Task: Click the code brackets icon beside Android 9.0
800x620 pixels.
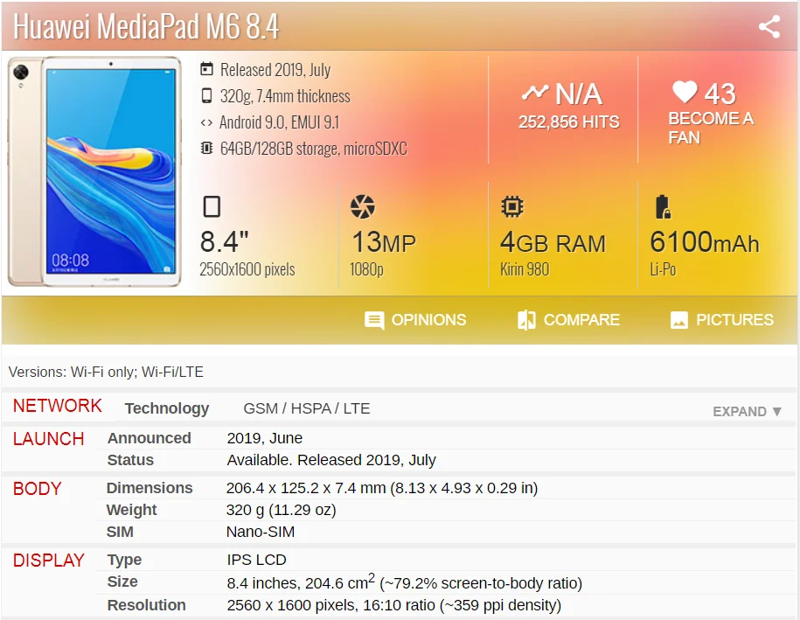Action: point(206,122)
